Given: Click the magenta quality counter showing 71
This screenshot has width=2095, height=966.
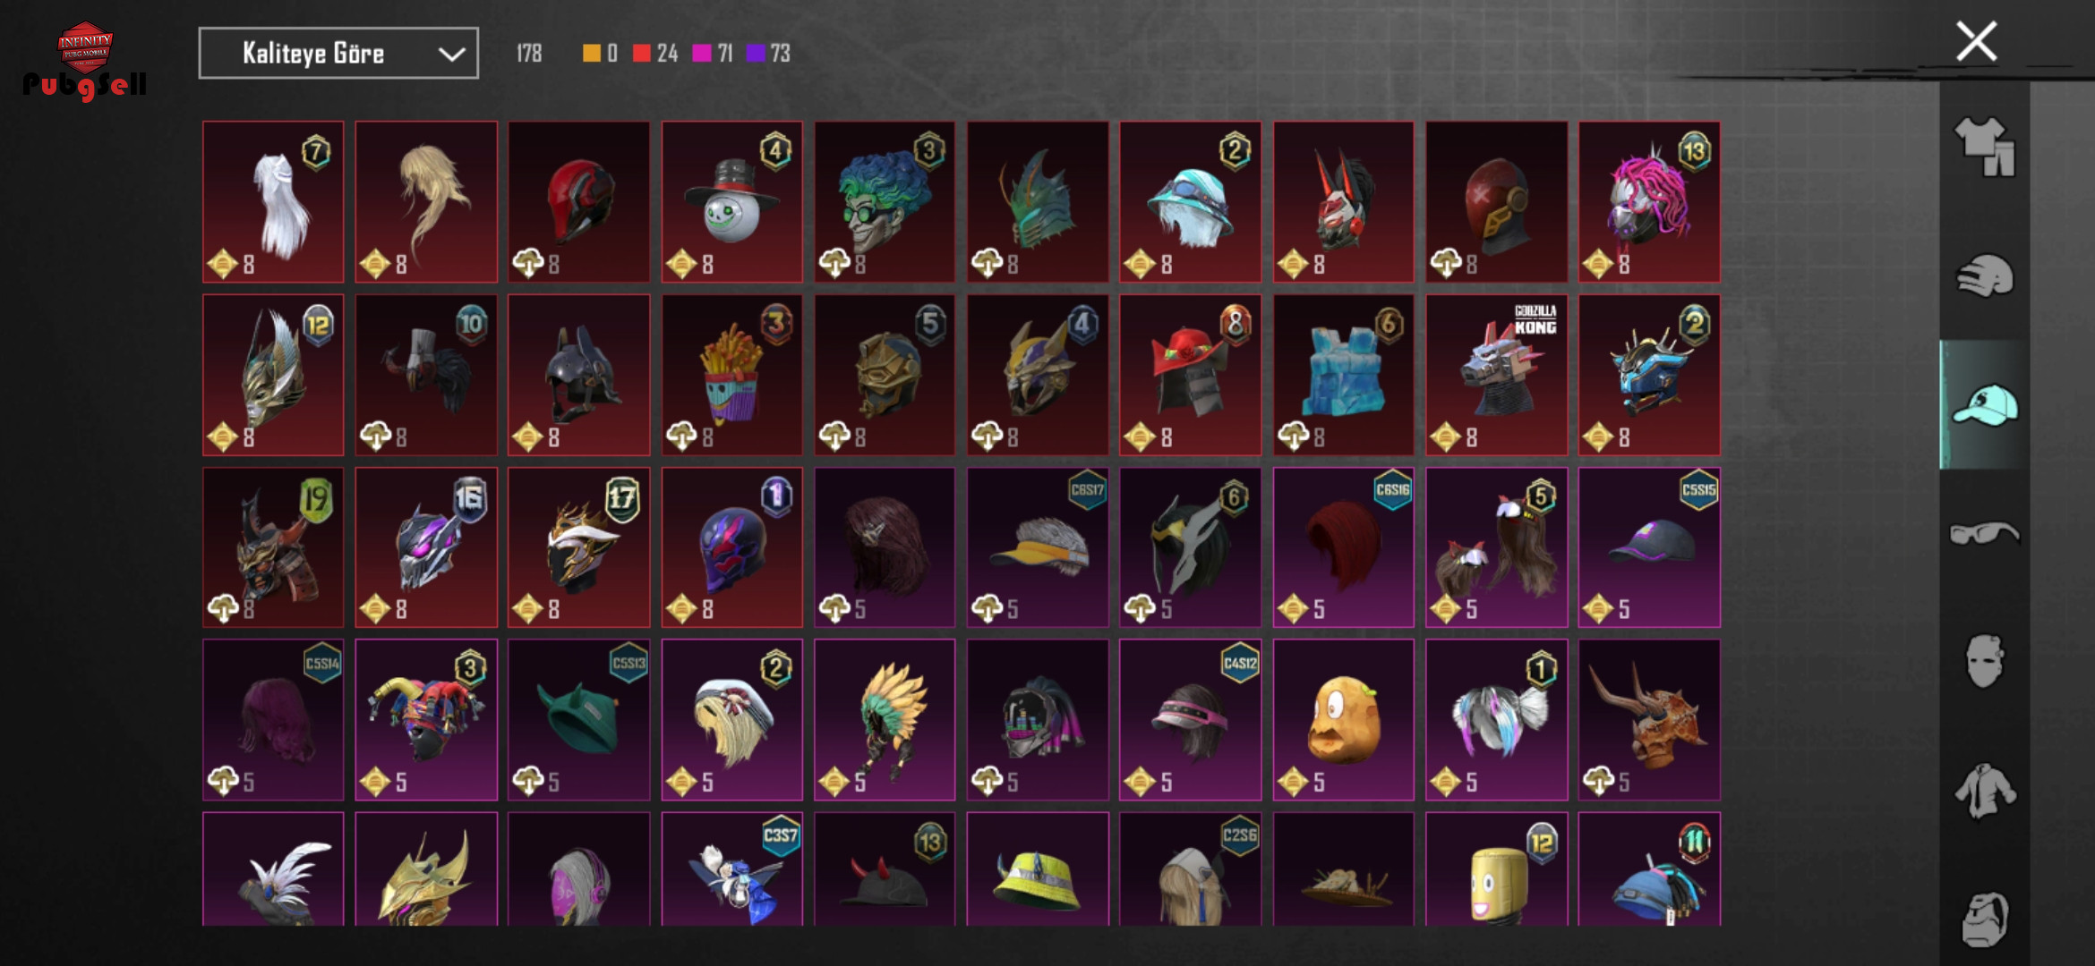Looking at the screenshot, I should (x=713, y=54).
